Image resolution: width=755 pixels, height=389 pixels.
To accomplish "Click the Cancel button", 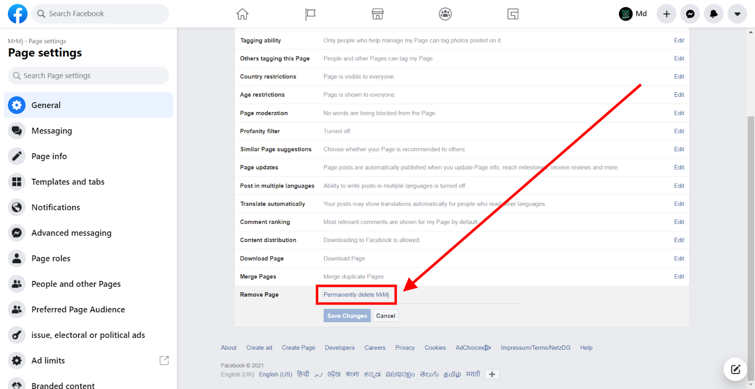I will [x=386, y=316].
